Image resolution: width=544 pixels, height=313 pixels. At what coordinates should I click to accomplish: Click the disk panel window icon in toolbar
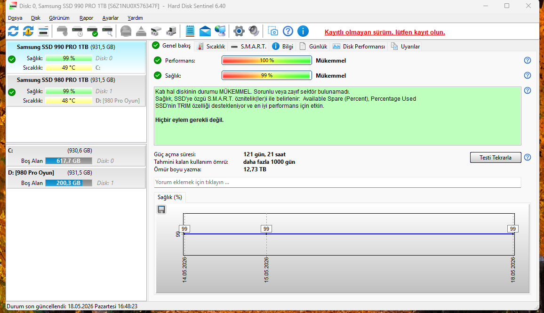pos(43,31)
